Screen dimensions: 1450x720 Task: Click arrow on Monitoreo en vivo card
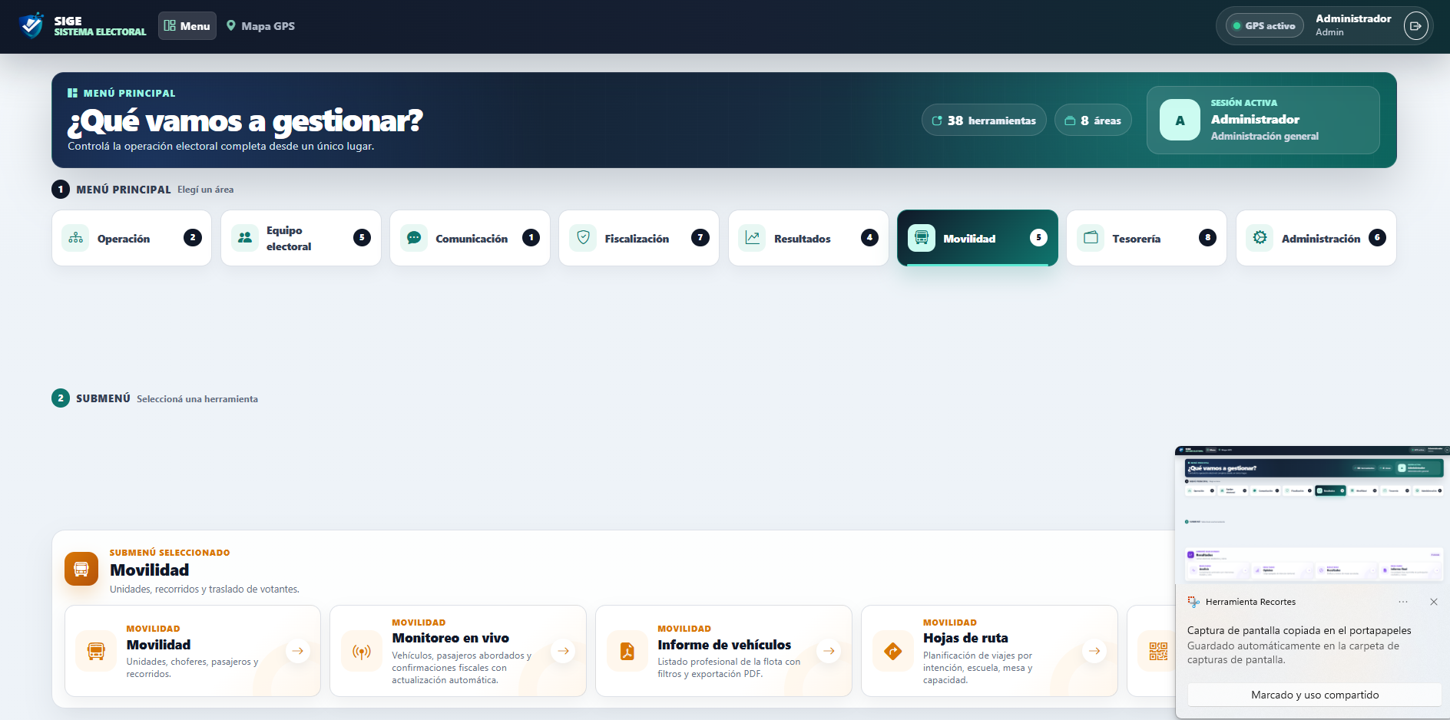[563, 651]
